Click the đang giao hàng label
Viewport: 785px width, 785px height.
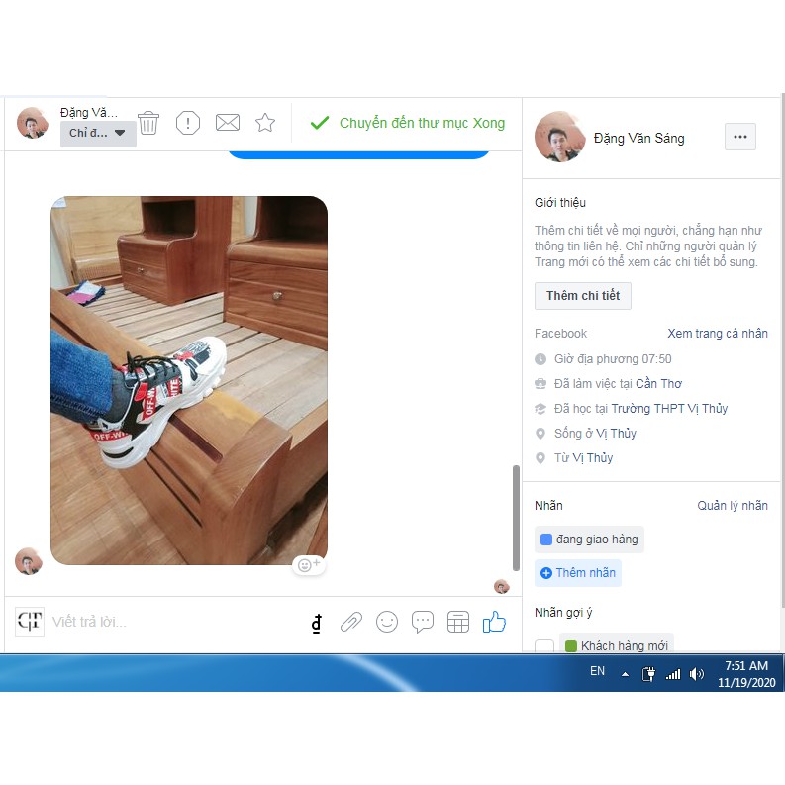(x=589, y=540)
